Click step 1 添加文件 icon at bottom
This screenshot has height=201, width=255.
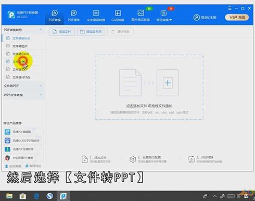(84, 159)
